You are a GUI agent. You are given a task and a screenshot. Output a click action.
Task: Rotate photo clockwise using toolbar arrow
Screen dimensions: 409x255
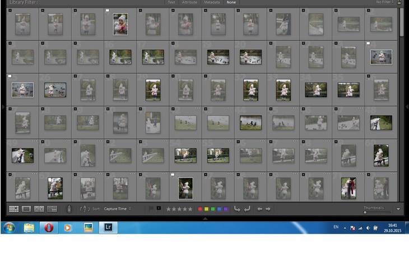247,209
